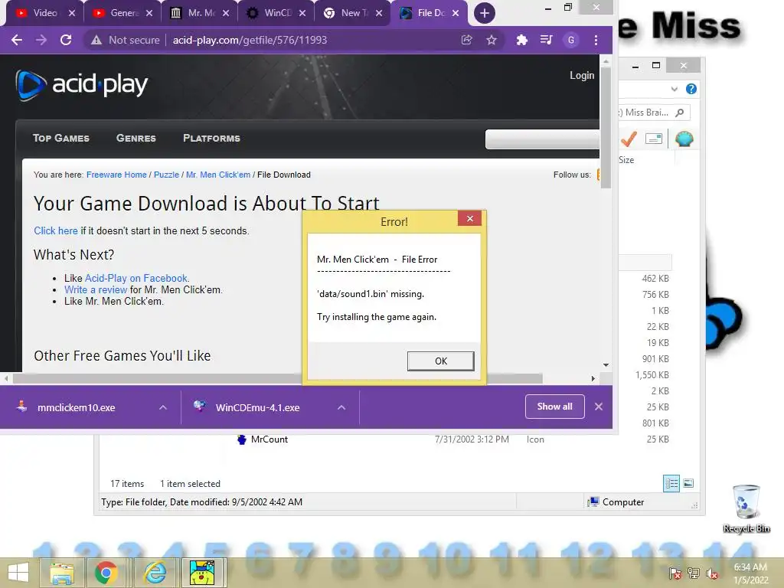Reload the acid-play page
Image resolution: width=784 pixels, height=588 pixels.
(x=66, y=40)
